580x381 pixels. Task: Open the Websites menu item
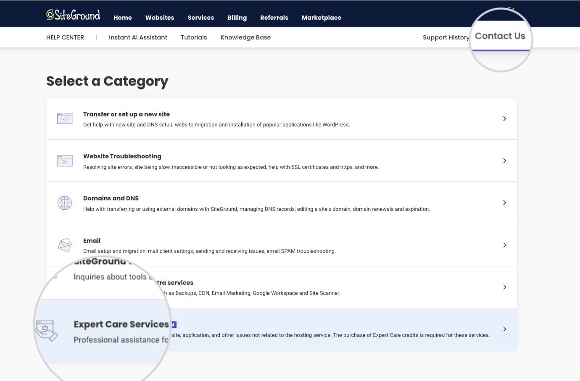tap(160, 18)
